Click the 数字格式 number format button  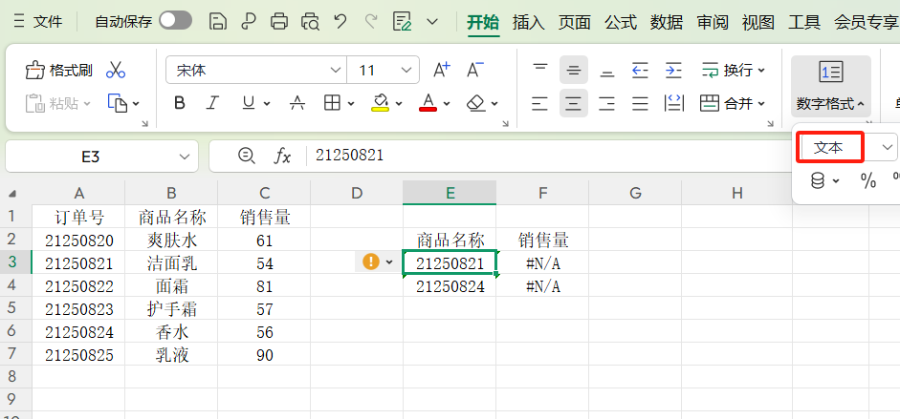(830, 86)
